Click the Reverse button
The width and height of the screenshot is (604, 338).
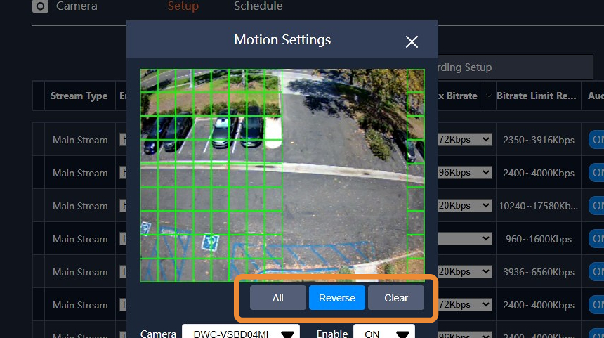(x=336, y=297)
